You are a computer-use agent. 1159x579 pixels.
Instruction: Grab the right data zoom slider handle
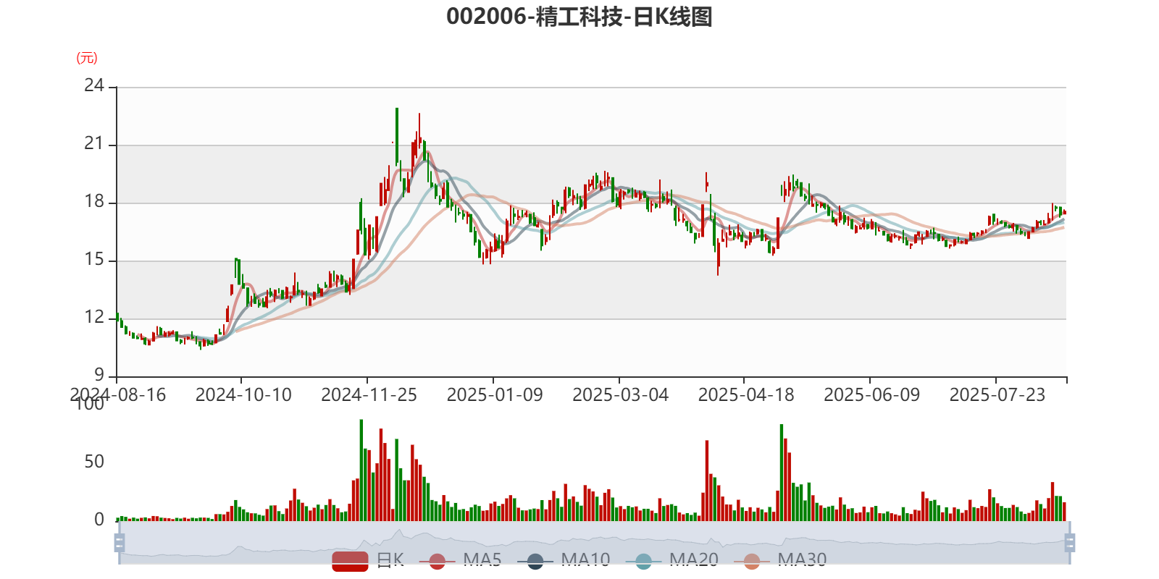[1070, 542]
